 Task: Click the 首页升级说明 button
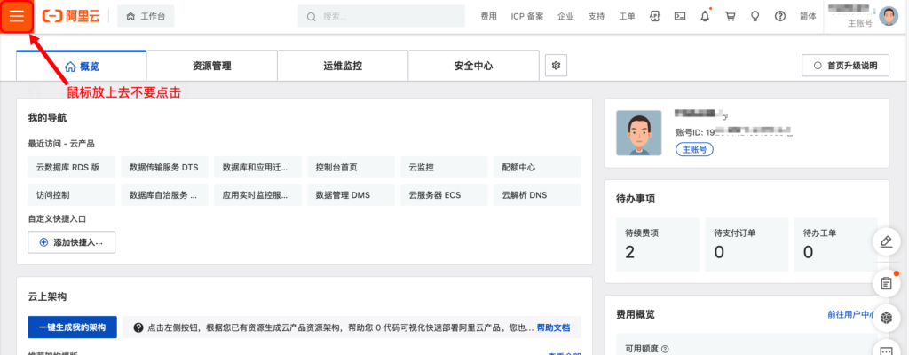tap(845, 66)
